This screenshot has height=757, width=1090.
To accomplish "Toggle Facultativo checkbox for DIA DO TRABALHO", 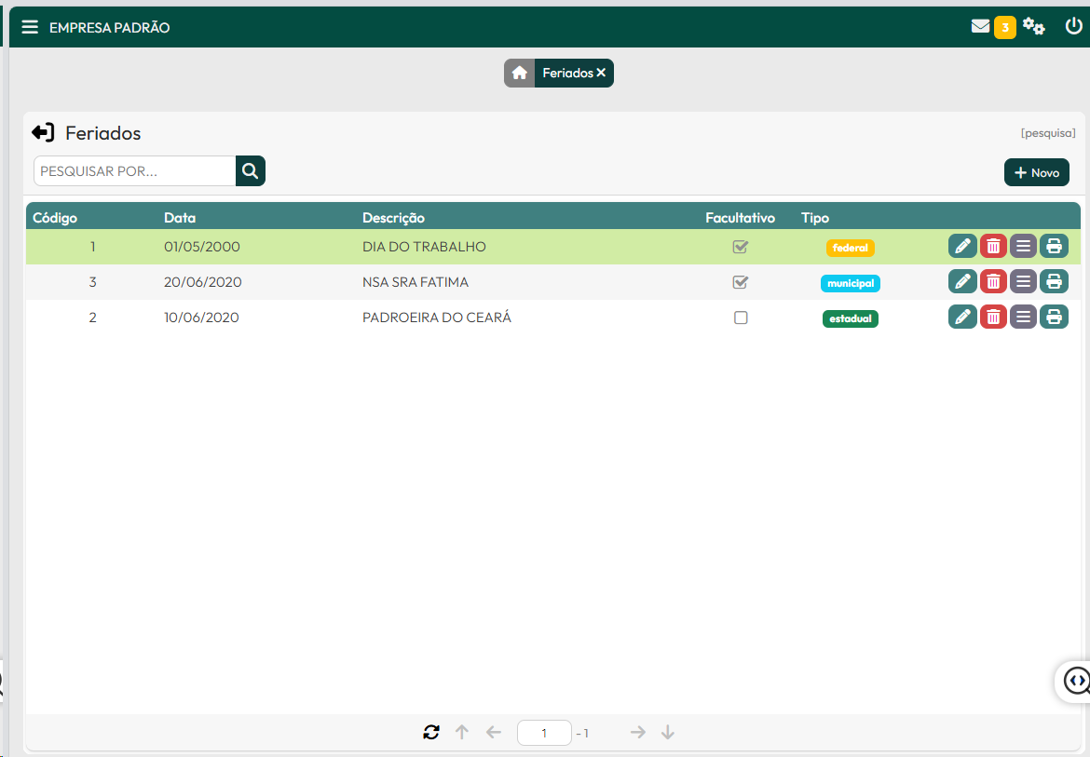I will [741, 247].
